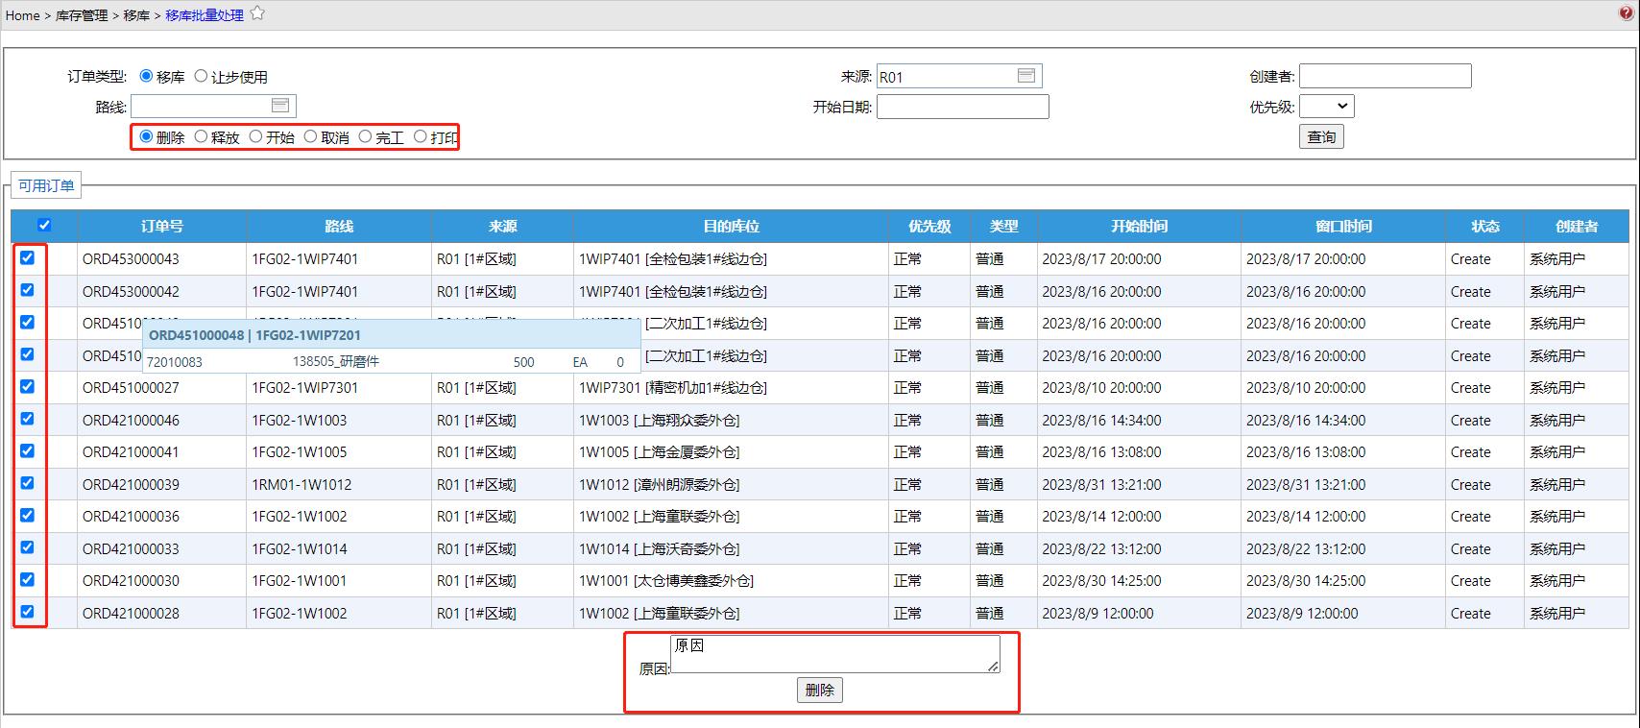Focus the 创建者 input field
Screen dimensions: 1640x728
pos(1385,76)
